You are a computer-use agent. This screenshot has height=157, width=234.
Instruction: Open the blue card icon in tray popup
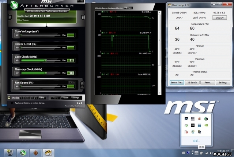(x=199, y=125)
